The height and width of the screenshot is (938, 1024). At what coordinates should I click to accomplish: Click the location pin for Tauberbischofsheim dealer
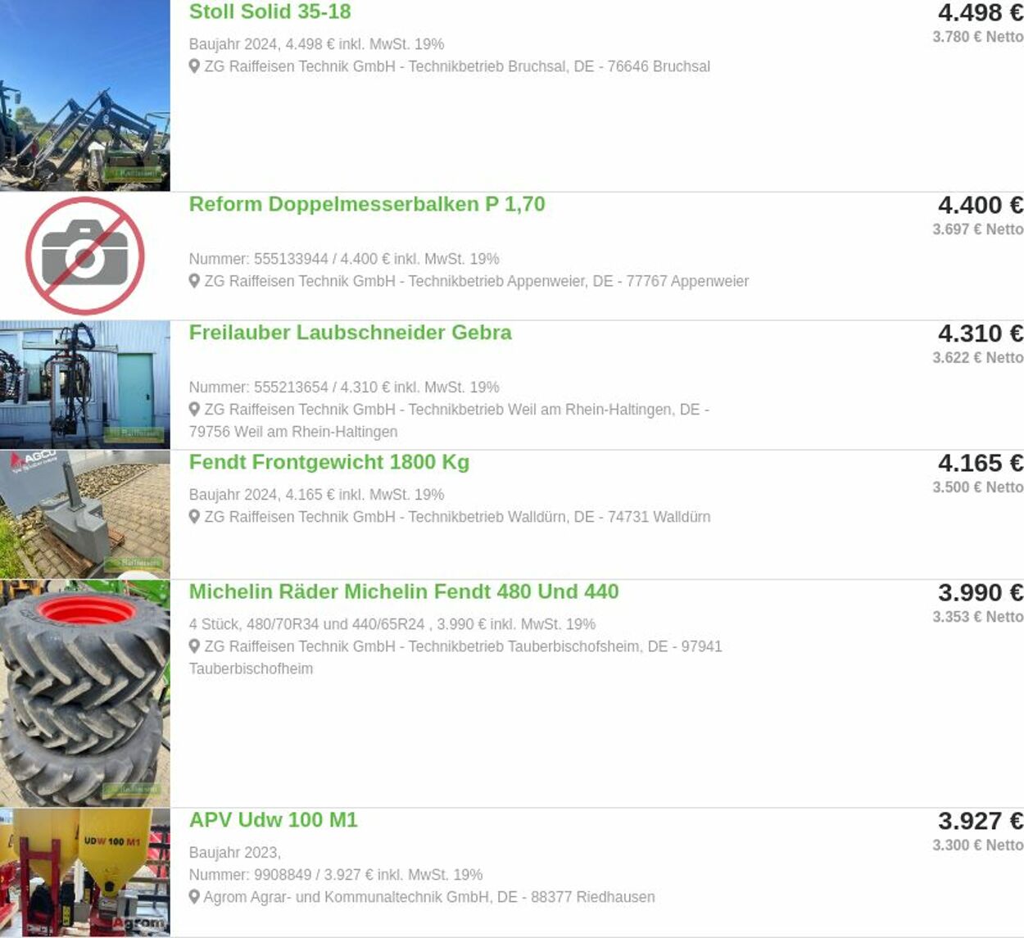click(194, 646)
